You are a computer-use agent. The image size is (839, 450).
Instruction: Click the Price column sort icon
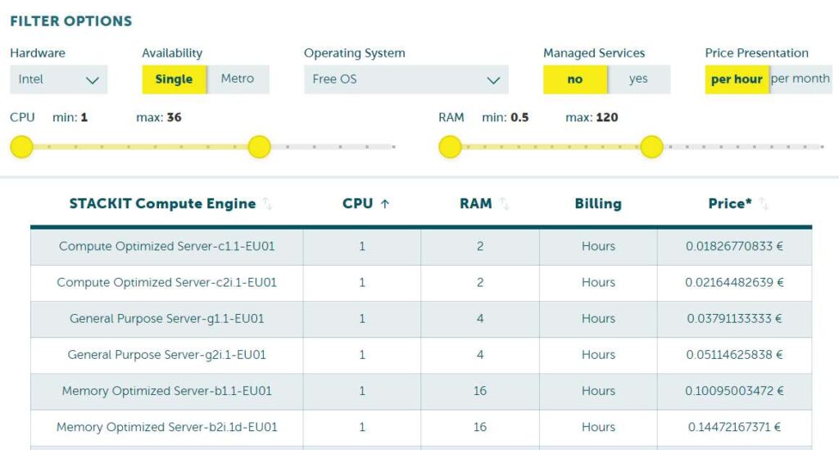(x=764, y=204)
